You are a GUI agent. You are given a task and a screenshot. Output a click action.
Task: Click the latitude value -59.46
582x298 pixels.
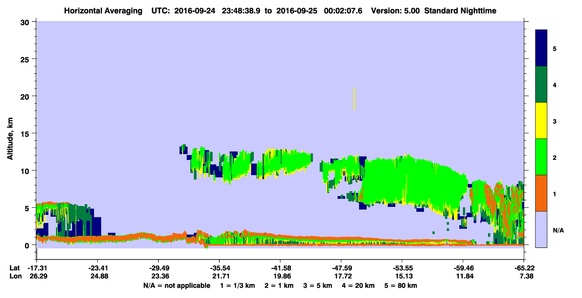coord(463,268)
